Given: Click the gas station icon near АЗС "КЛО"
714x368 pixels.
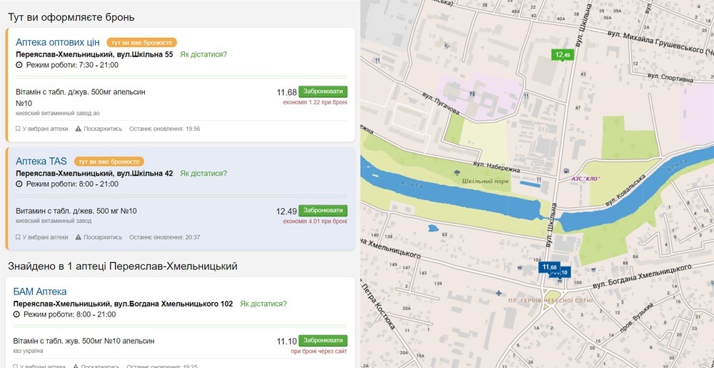Looking at the screenshot, I should coord(566,171).
